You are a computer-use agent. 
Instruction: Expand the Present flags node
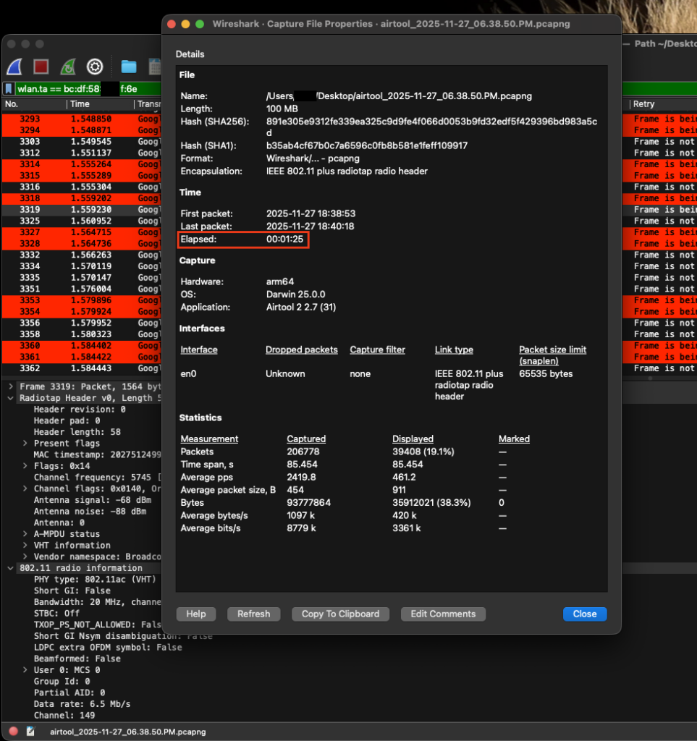click(x=26, y=443)
